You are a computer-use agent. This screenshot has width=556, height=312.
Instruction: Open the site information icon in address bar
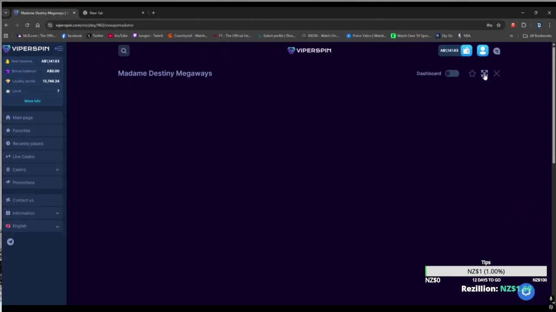[x=50, y=25]
